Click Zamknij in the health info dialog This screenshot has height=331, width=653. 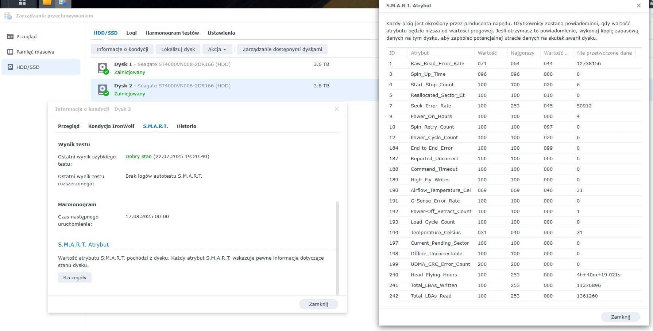click(x=318, y=304)
